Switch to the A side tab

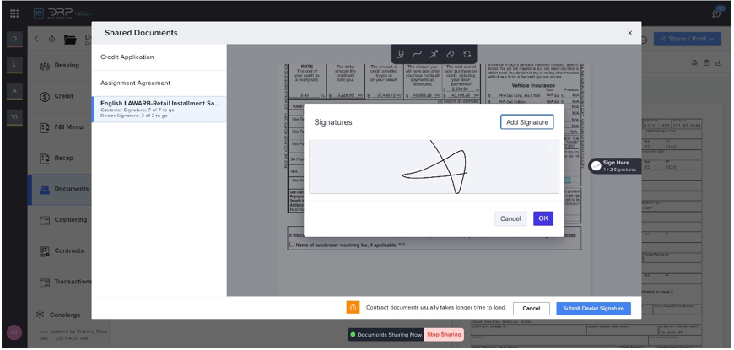point(14,91)
